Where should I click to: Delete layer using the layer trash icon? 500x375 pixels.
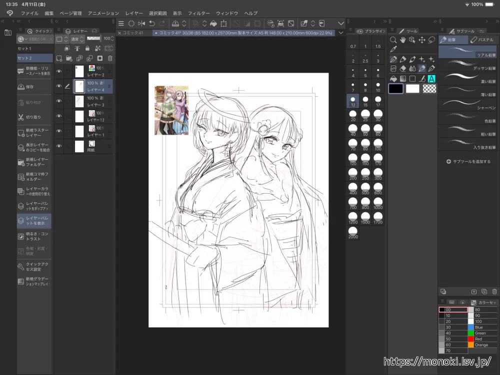click(x=110, y=59)
